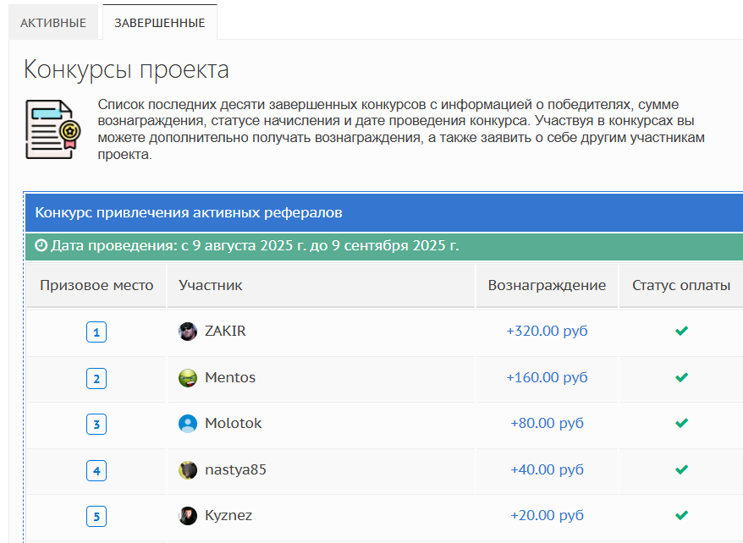
Task: Click the place number 1 badge
Action: click(96, 332)
